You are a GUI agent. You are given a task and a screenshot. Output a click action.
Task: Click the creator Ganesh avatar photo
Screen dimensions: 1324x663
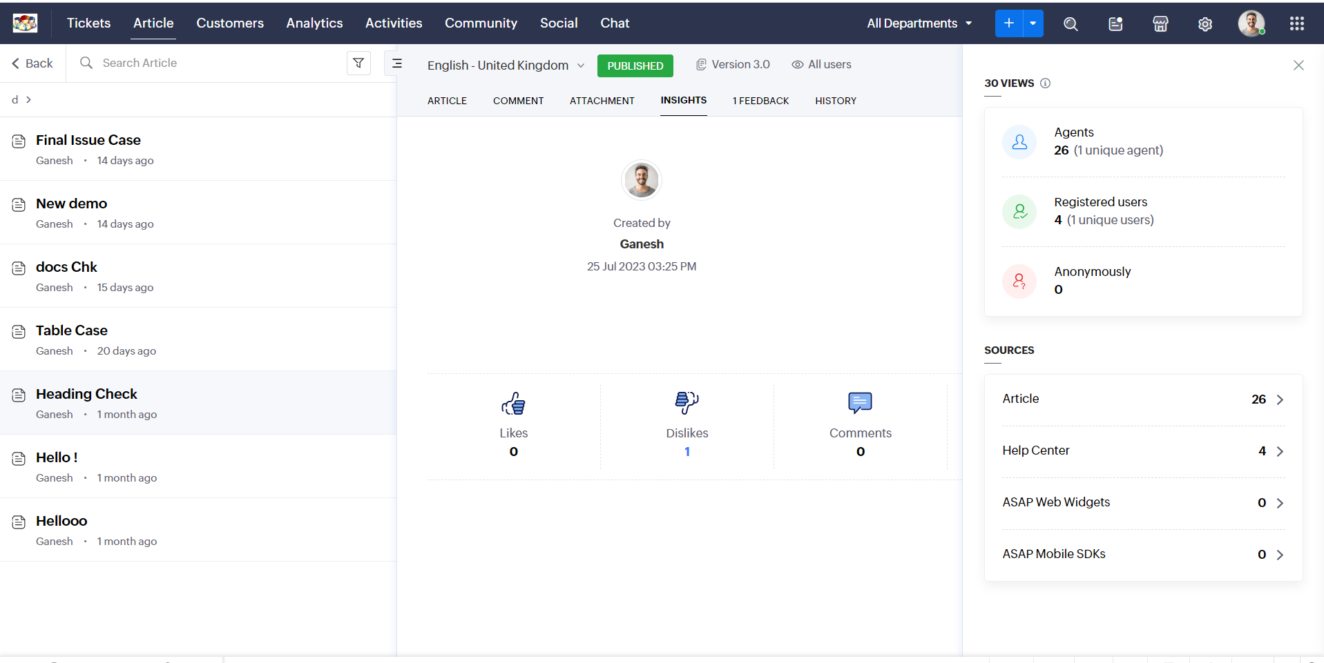(x=642, y=180)
